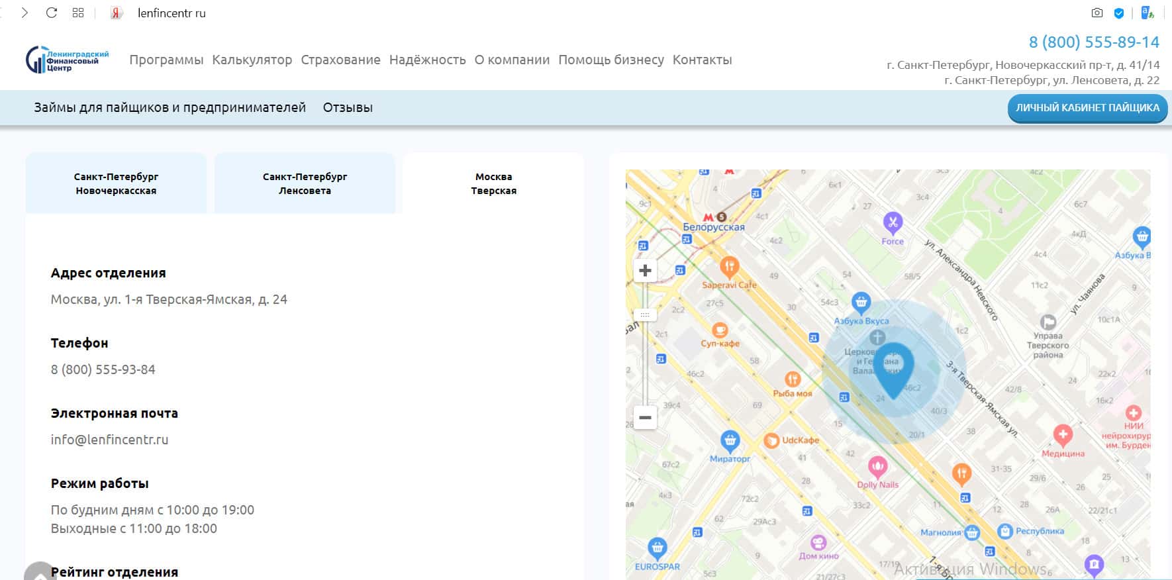Click the map zoom slider handle
The image size is (1172, 580).
click(x=645, y=315)
